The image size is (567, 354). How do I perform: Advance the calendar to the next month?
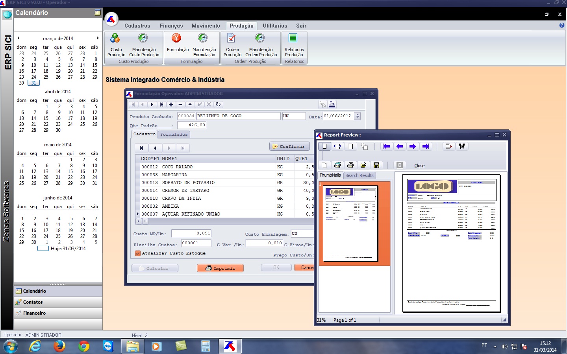point(98,38)
